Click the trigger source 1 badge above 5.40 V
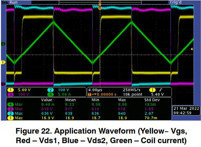Viewport: 201px width, 147px height. (x=152, y=90)
